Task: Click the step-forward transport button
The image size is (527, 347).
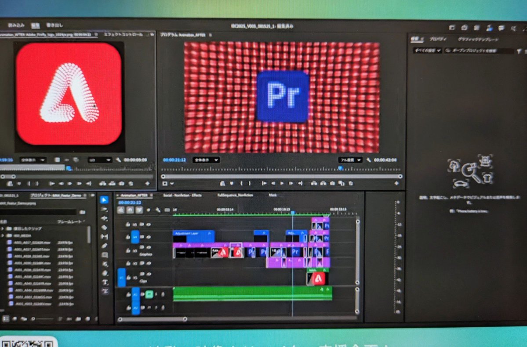Action: coord(291,184)
